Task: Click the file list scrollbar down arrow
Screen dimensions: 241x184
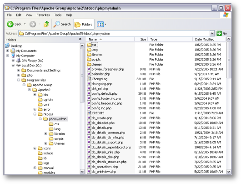Action: click(x=229, y=172)
